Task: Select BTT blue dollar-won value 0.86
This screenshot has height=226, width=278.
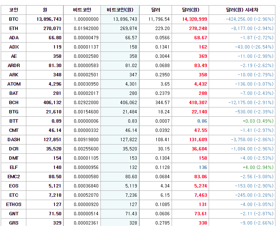Action: click(x=202, y=121)
